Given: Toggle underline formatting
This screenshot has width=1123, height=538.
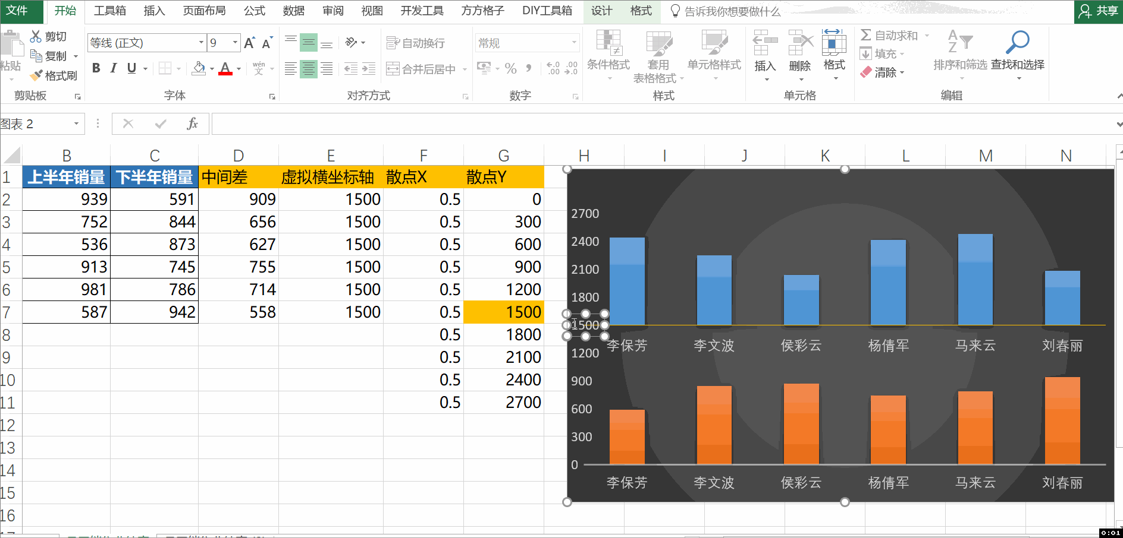Looking at the screenshot, I should pyautogui.click(x=130, y=68).
